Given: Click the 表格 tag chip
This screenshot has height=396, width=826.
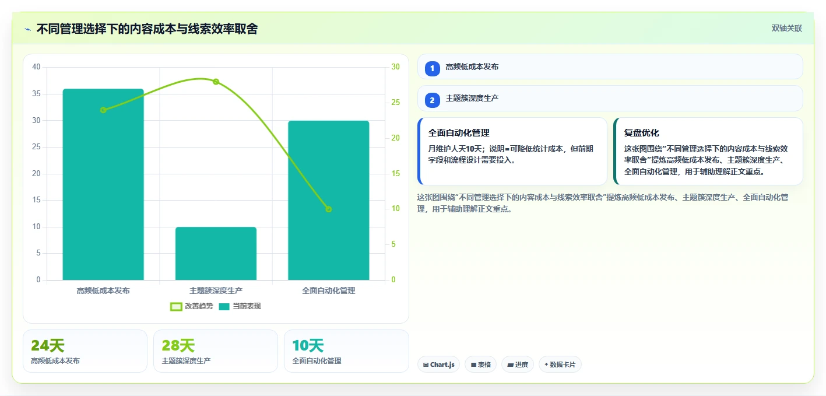Looking at the screenshot, I should point(480,365).
